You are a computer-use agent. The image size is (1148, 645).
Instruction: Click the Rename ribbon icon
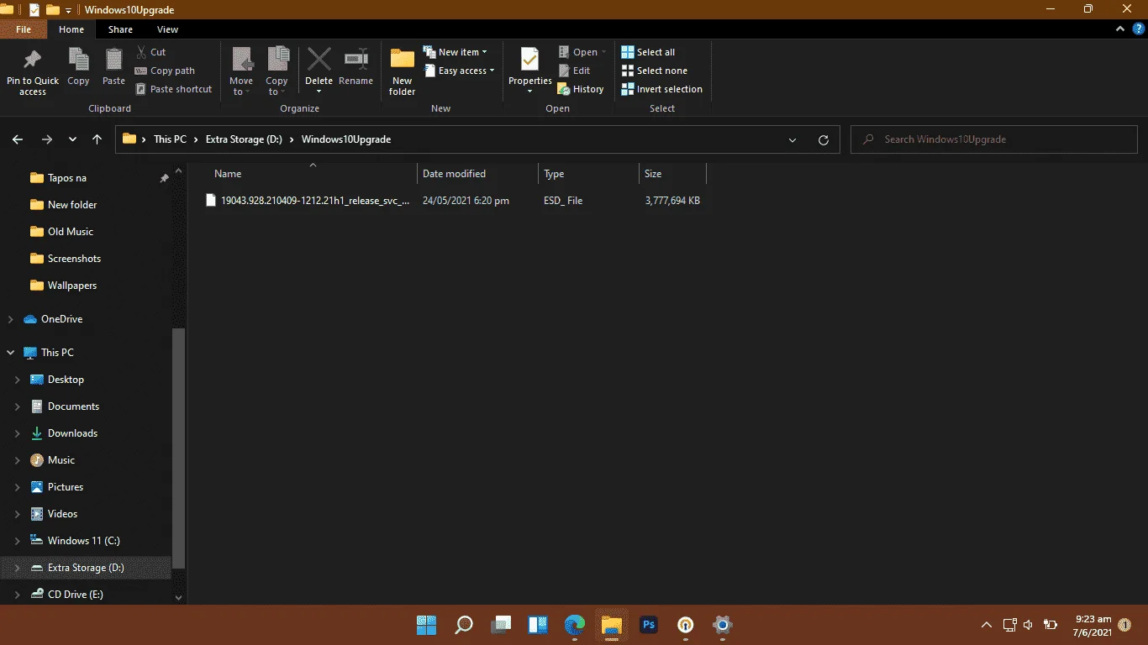[x=355, y=60]
